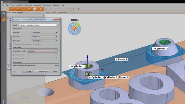Image resolution: width=185 pixels, height=104 pixels.
Task: Open the Orientation mode dropdown set to Automatic
Action: 42,51
